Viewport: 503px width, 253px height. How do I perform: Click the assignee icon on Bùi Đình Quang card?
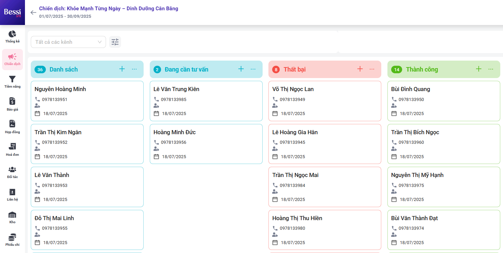(x=394, y=106)
